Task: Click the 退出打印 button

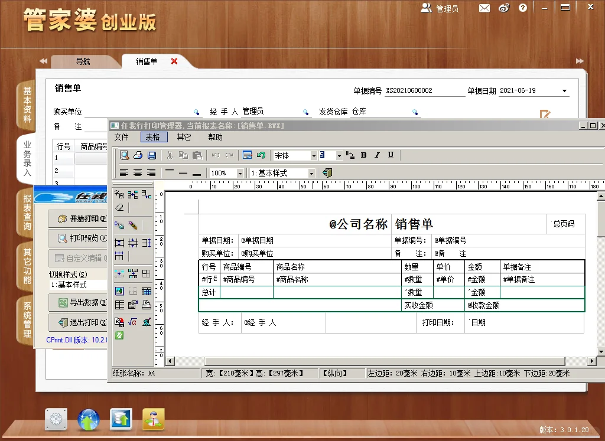Action: tap(77, 322)
